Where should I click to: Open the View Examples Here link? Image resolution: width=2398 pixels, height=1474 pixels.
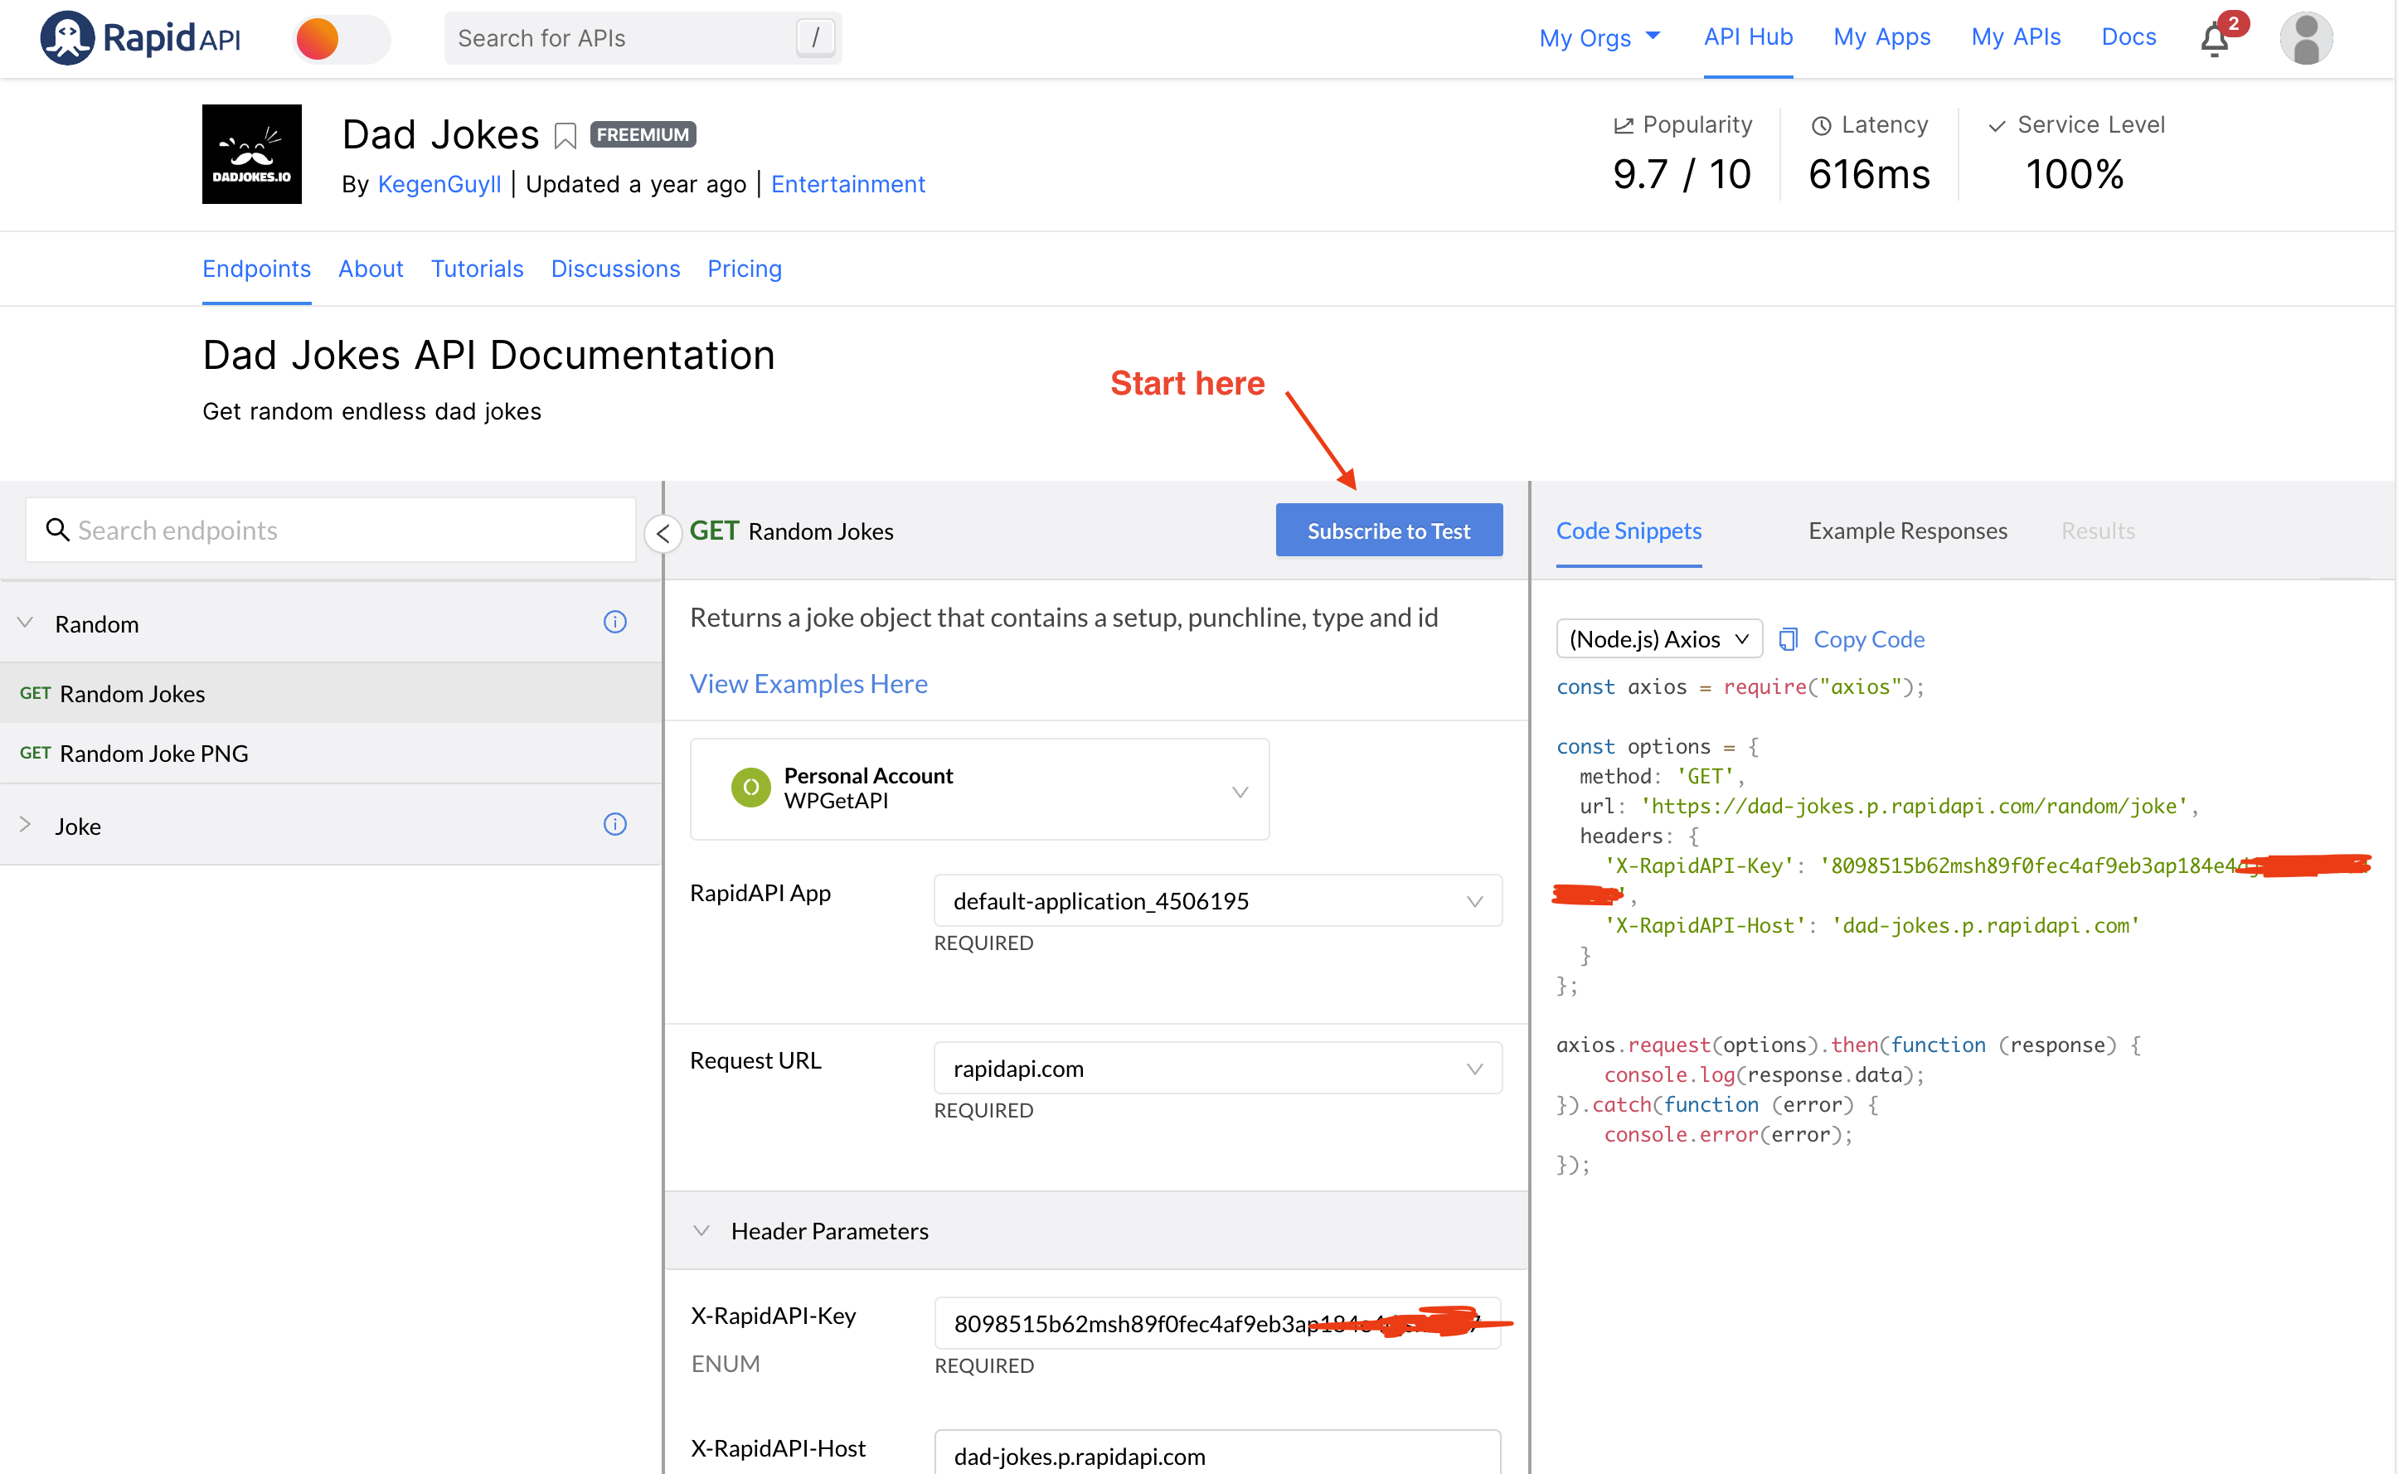808,685
